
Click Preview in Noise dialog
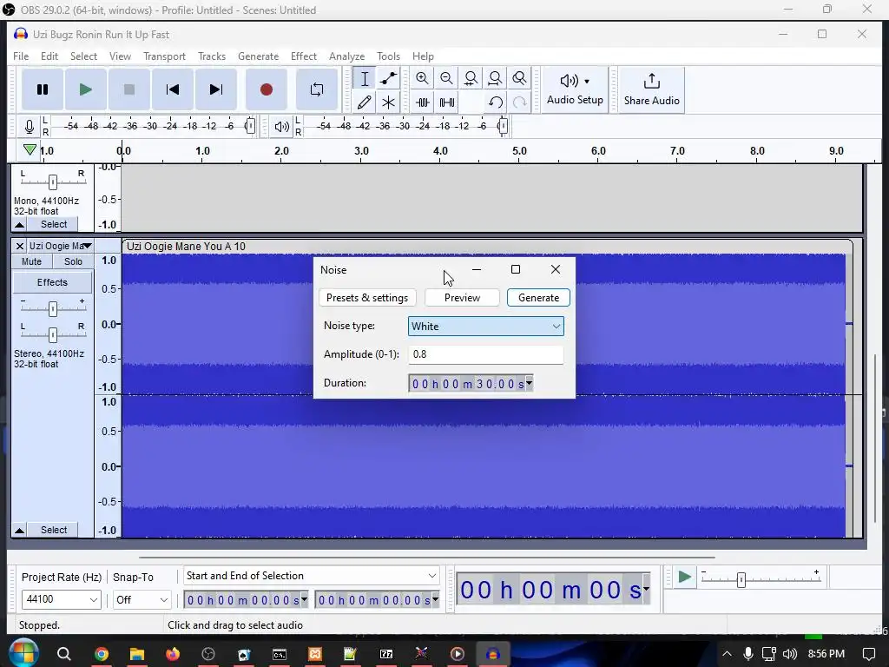pyautogui.click(x=462, y=298)
